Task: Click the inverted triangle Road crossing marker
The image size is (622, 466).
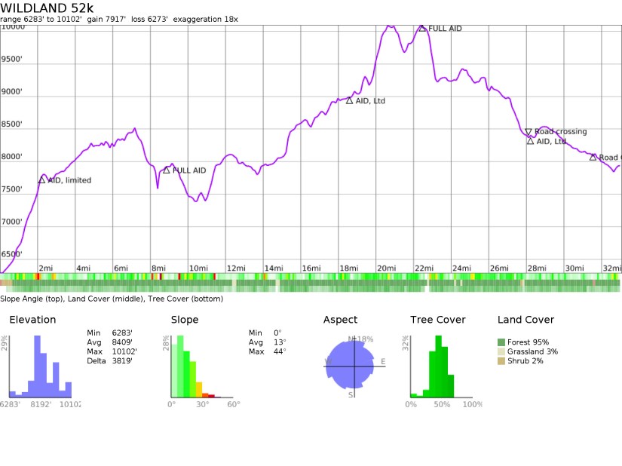Action: point(529,131)
